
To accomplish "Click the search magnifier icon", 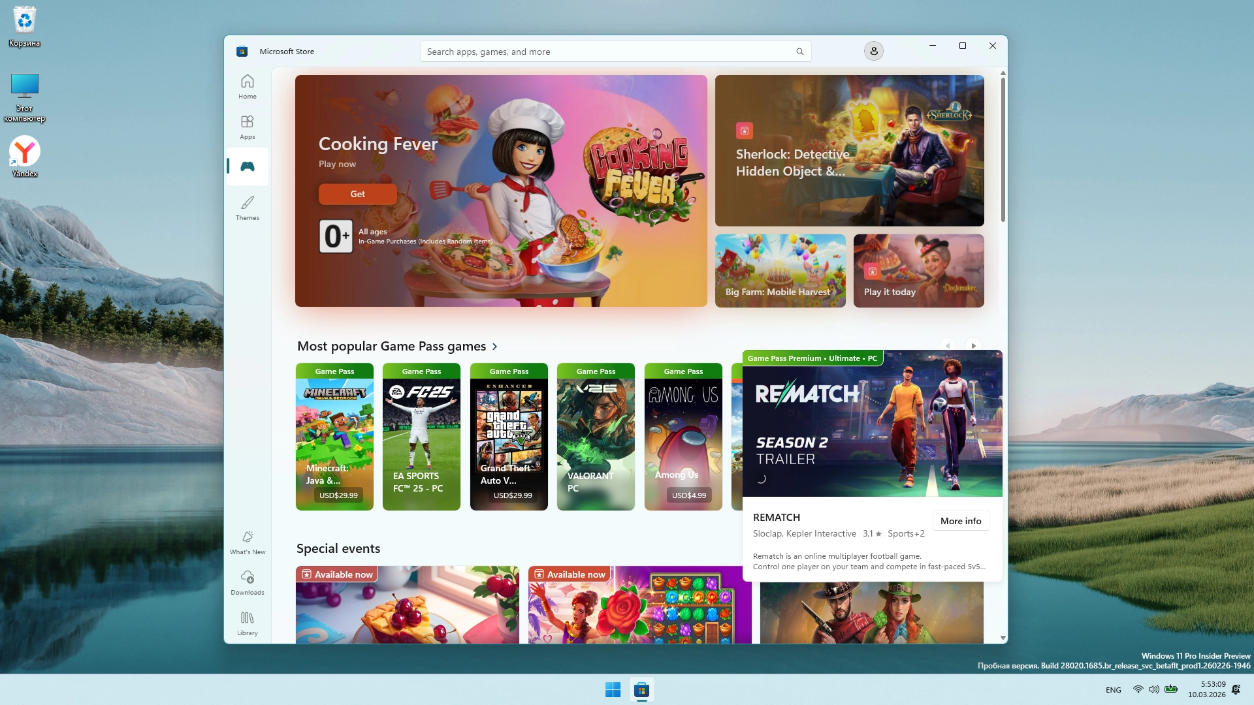I will coord(799,52).
